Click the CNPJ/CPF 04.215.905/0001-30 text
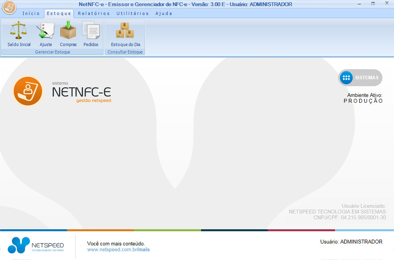Screen dimensions: 394x260 coord(350,218)
